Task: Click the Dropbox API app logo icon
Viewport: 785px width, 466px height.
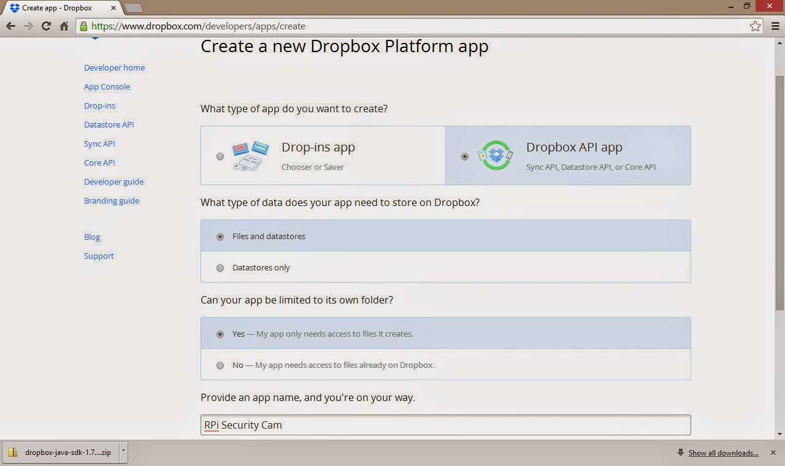Action: tap(495, 155)
